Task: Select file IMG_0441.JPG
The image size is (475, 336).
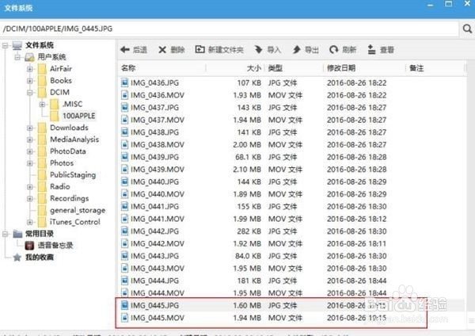Action: (x=154, y=207)
